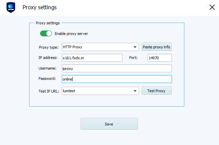This screenshot has height=145, width=219.
Task: Click into the Port field showing 14970
Action: coord(160,58)
